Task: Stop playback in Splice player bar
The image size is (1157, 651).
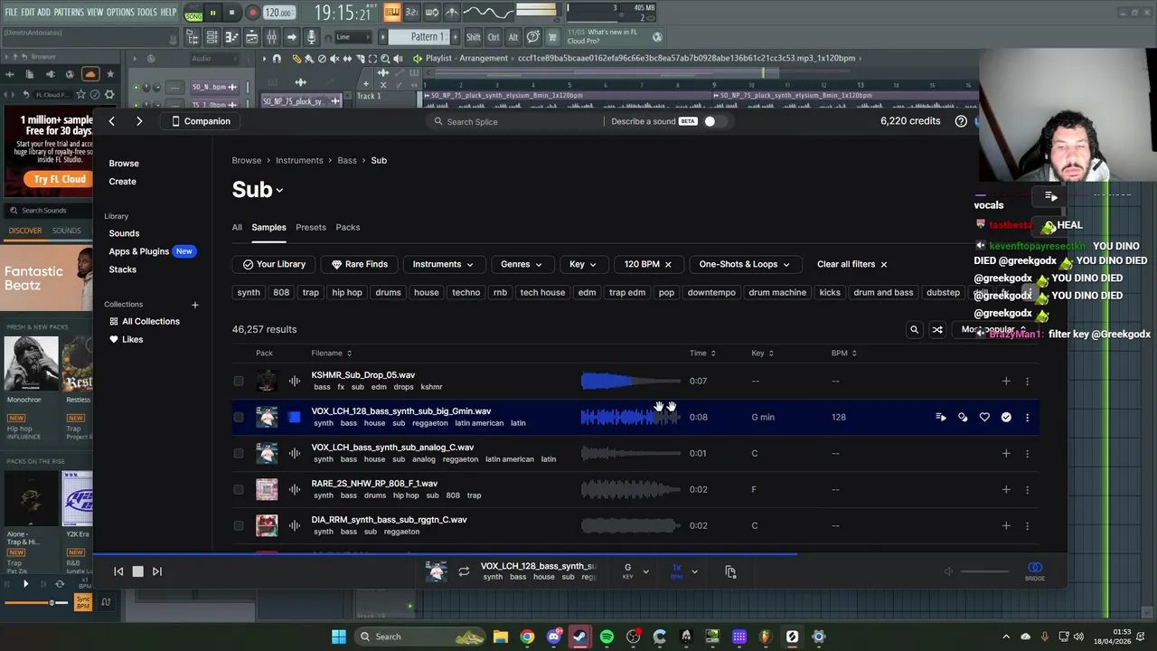Action: [x=137, y=571]
